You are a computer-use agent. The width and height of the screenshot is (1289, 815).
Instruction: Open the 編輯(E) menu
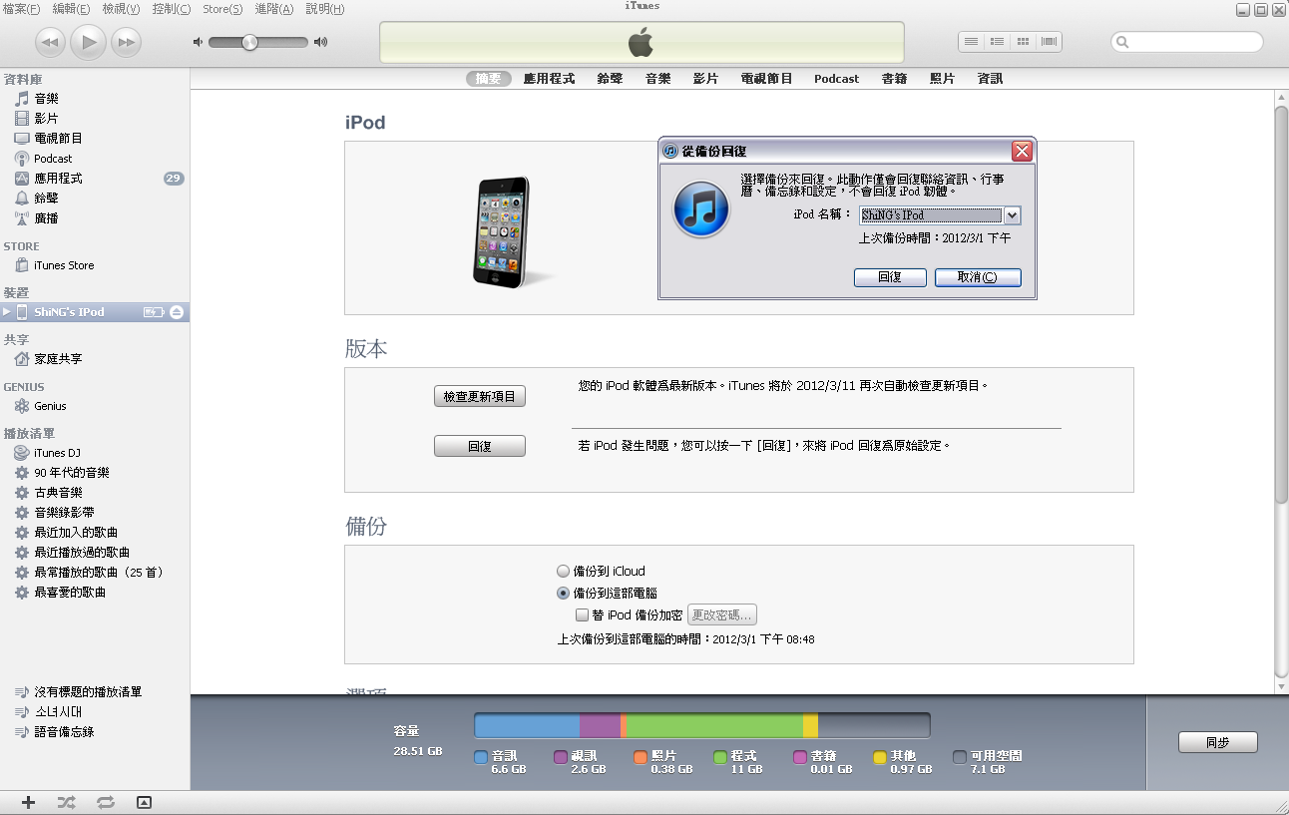[71, 9]
